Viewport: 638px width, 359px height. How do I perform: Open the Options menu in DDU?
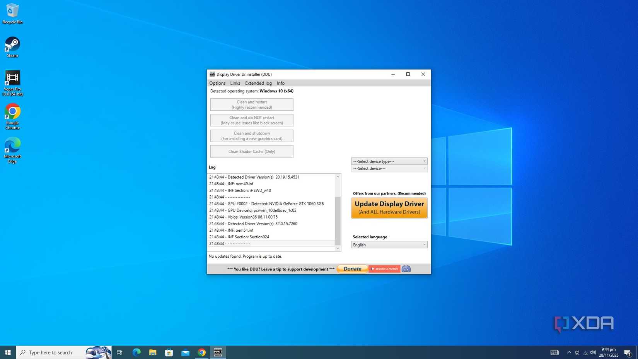tap(217, 83)
